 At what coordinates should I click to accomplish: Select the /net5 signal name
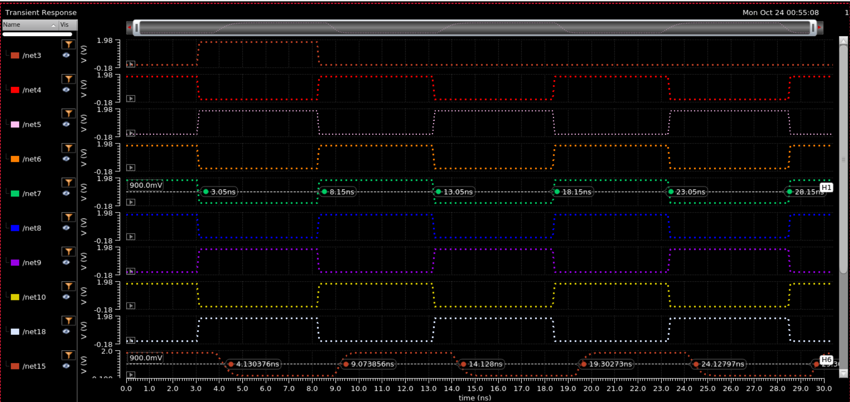32,124
